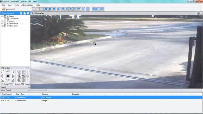203x114 pixels.
Task: Select the Garage 3 event row
Action: pyautogui.click(x=101, y=101)
